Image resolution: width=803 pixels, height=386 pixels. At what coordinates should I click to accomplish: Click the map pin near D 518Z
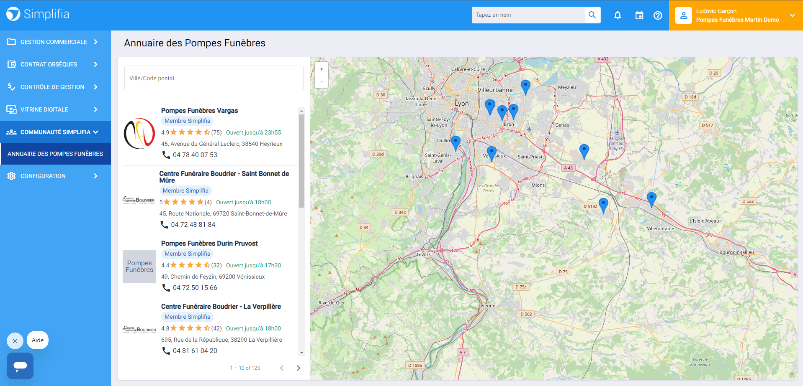coord(603,205)
